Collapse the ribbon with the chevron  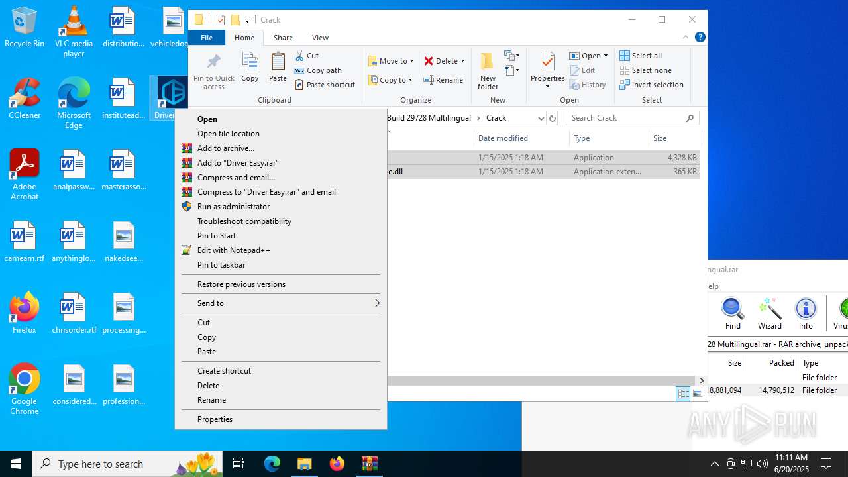686,37
